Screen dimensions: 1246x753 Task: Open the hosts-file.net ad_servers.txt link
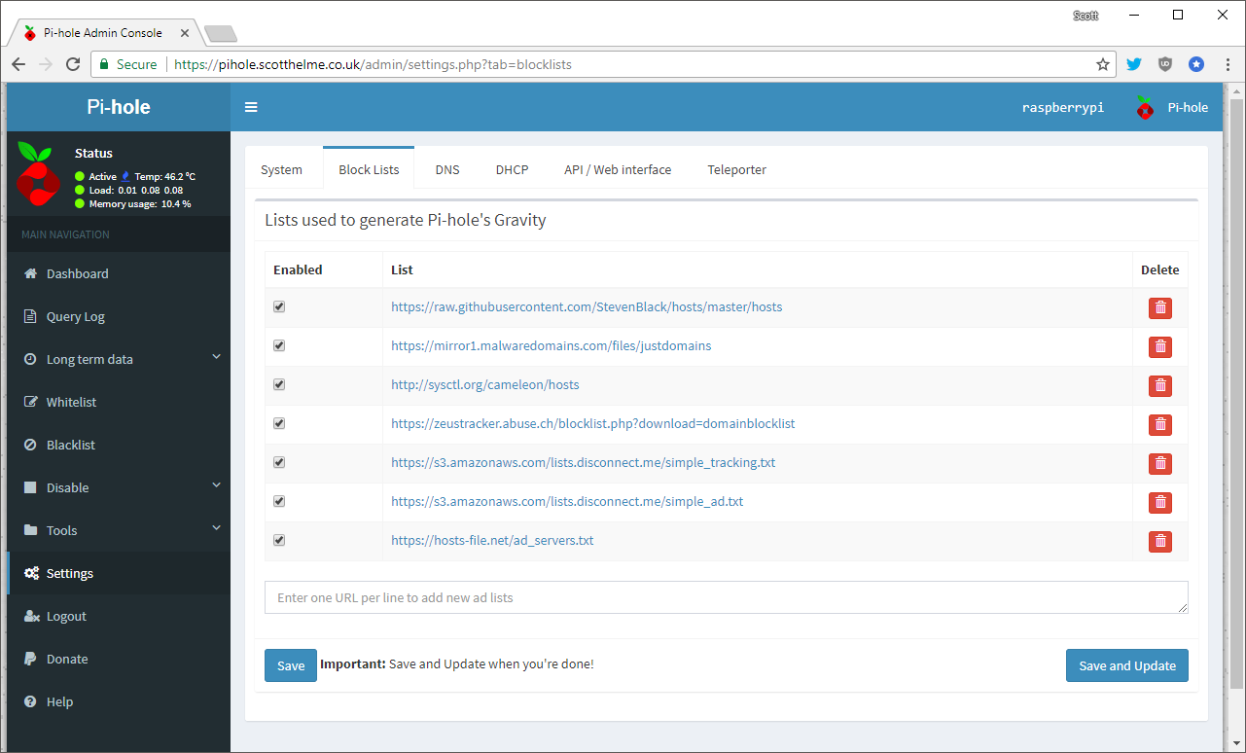492,540
